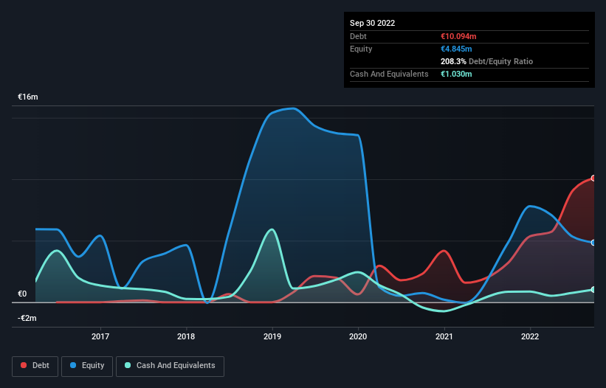Click the 2020 x-axis label
The height and width of the screenshot is (388, 606).
(358, 336)
